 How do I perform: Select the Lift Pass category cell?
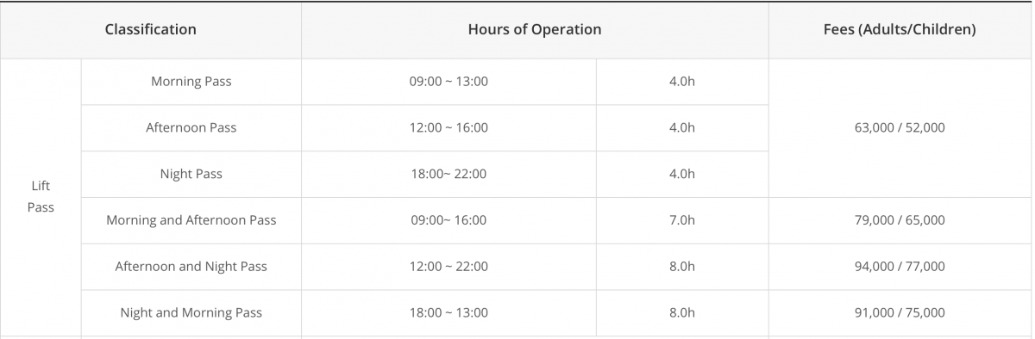(41, 196)
